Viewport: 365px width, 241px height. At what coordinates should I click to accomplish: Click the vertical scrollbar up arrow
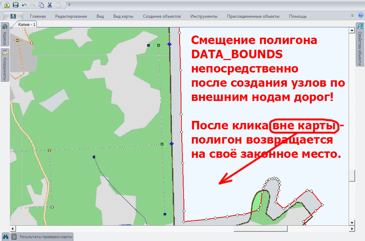point(352,31)
